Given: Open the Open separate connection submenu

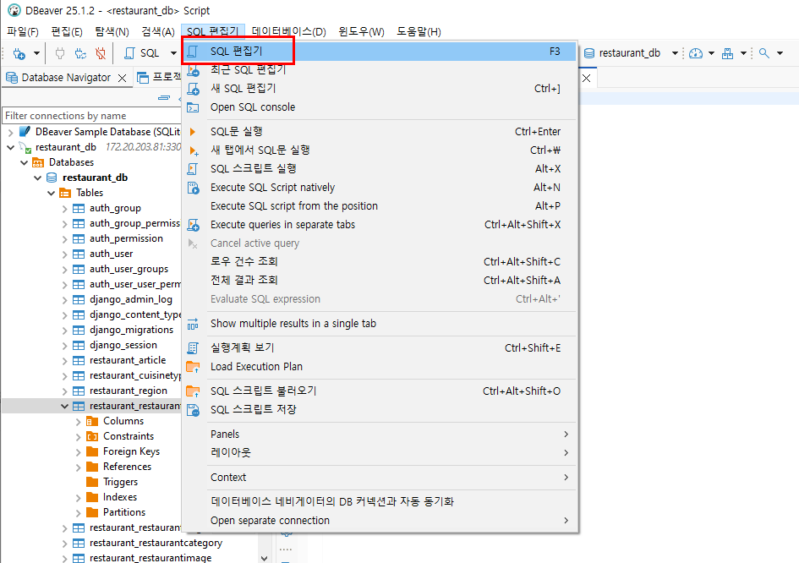Looking at the screenshot, I should coord(380,520).
